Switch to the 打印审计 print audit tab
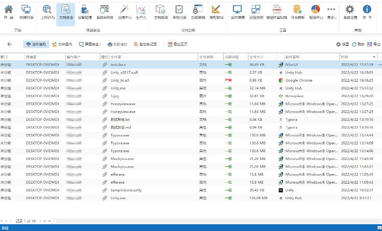Screen dimensions: 382x231 (117, 44)
